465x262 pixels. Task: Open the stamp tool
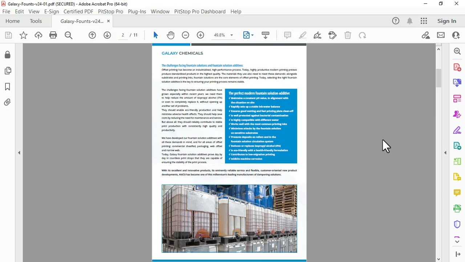(x=332, y=35)
